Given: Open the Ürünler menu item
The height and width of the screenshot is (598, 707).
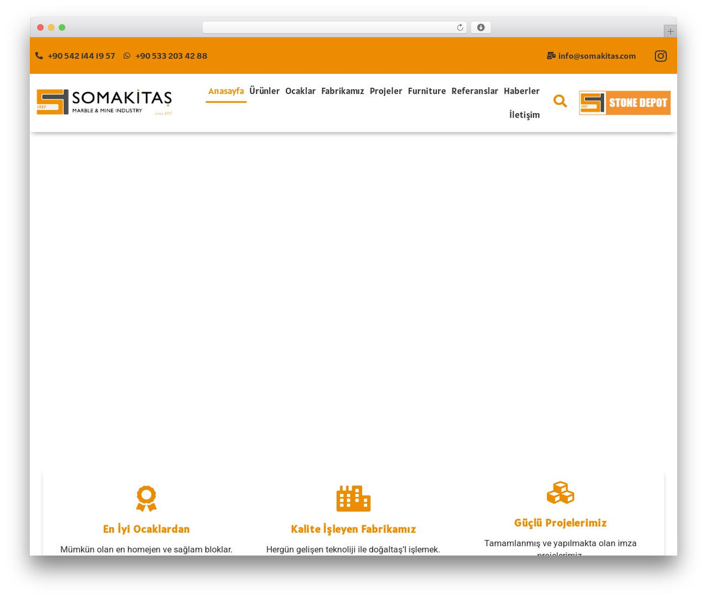Looking at the screenshot, I should pyautogui.click(x=265, y=91).
